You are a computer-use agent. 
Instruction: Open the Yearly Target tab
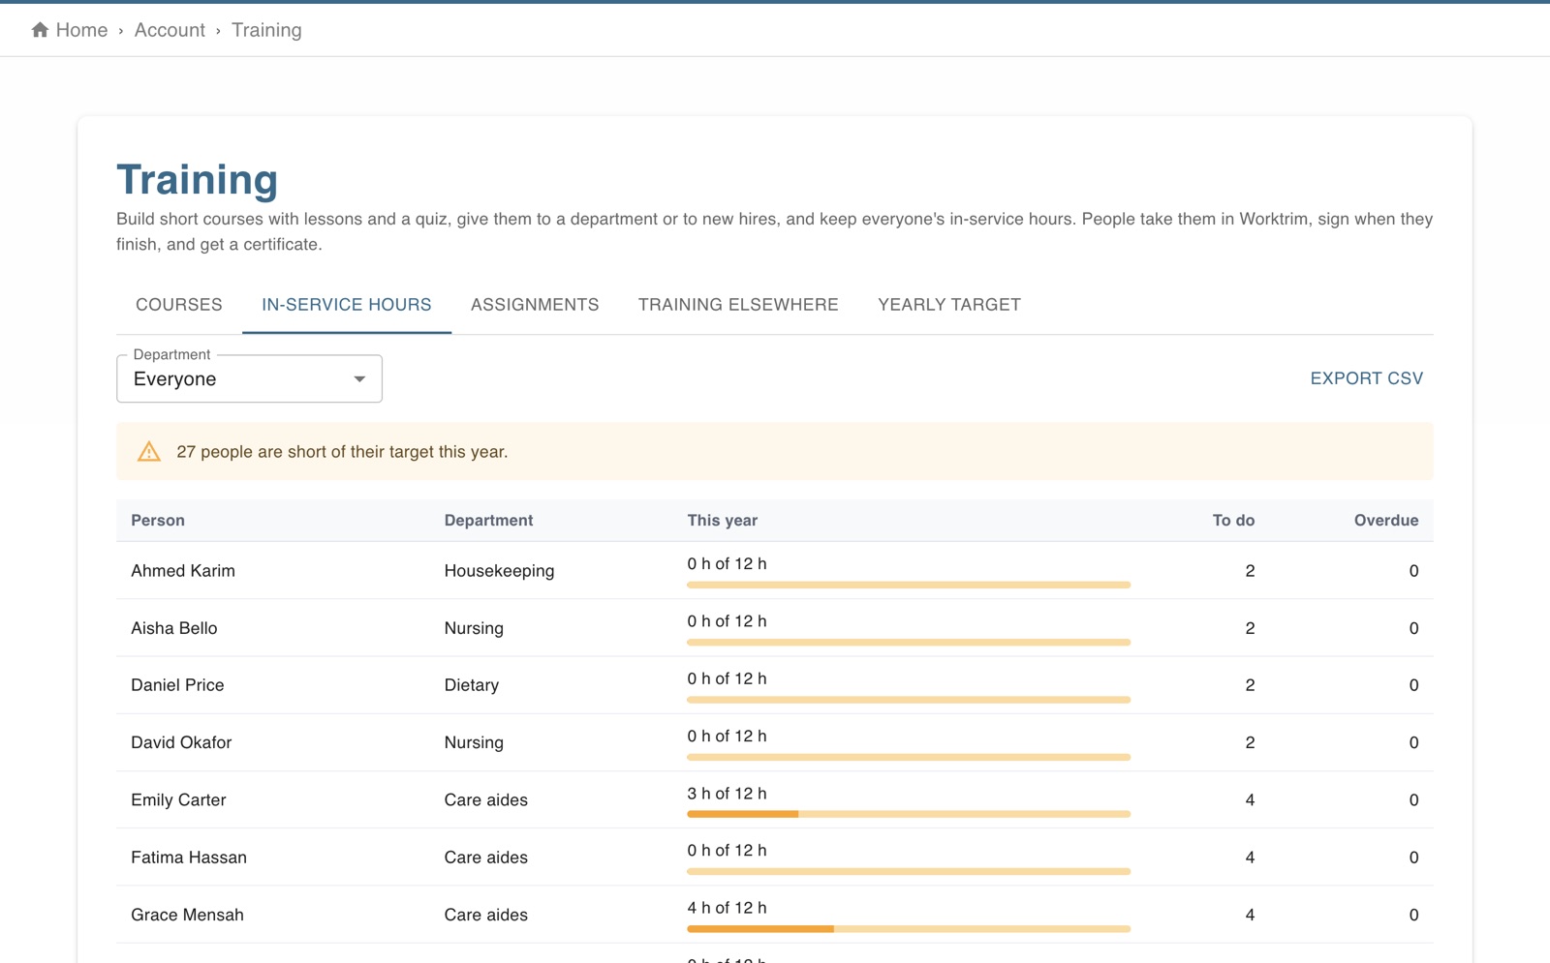pos(949,305)
